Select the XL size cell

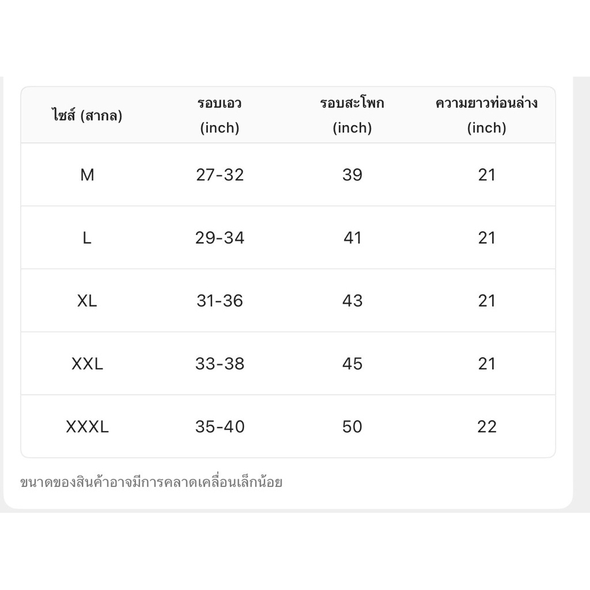[87, 301]
